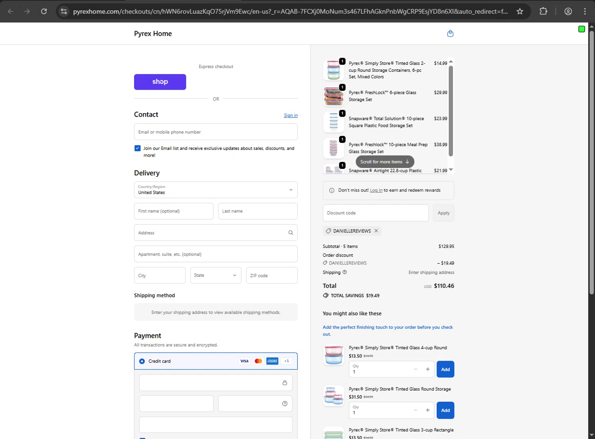Go back with the browser back arrow
This screenshot has width=595, height=439.
tap(11, 12)
